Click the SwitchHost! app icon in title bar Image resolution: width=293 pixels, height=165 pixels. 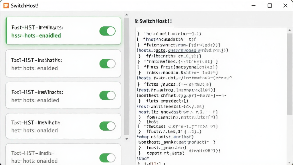click(6, 6)
